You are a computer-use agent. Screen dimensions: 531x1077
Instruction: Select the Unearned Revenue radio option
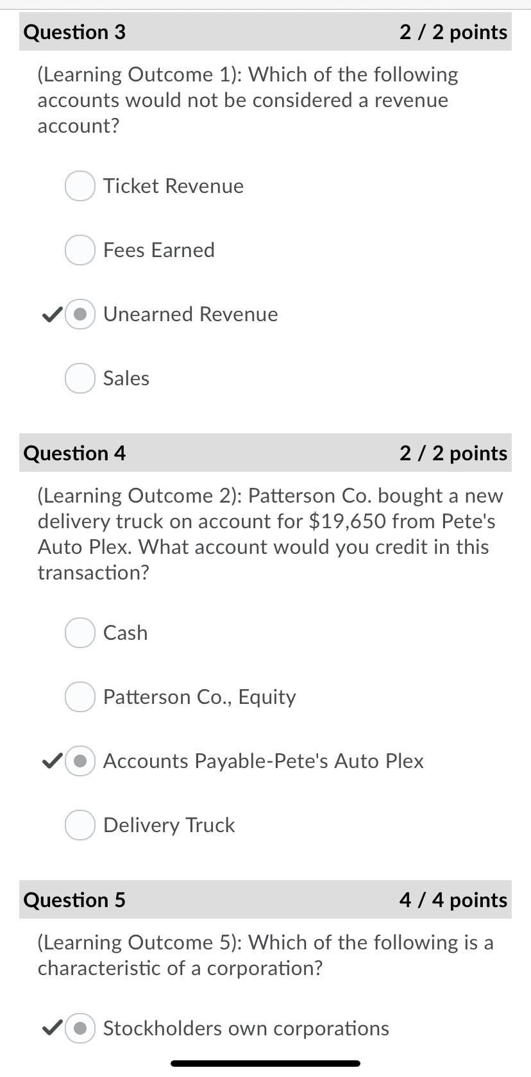(80, 314)
